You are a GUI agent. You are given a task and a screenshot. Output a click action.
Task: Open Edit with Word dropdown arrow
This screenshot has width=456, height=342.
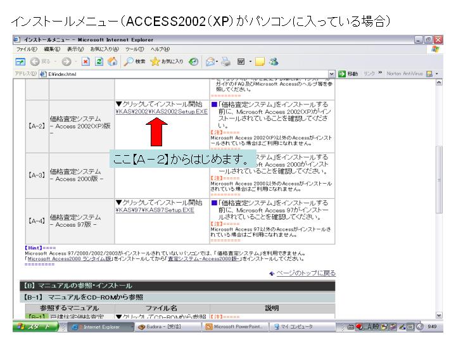click(250, 61)
